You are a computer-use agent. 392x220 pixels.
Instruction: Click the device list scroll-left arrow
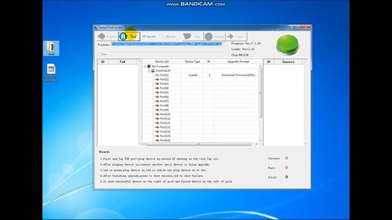point(145,144)
